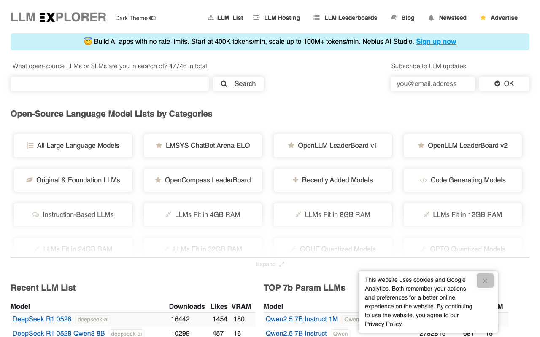
Task: Click compress icon on LLMs Fit in 8GB RAM
Action: click(x=298, y=214)
